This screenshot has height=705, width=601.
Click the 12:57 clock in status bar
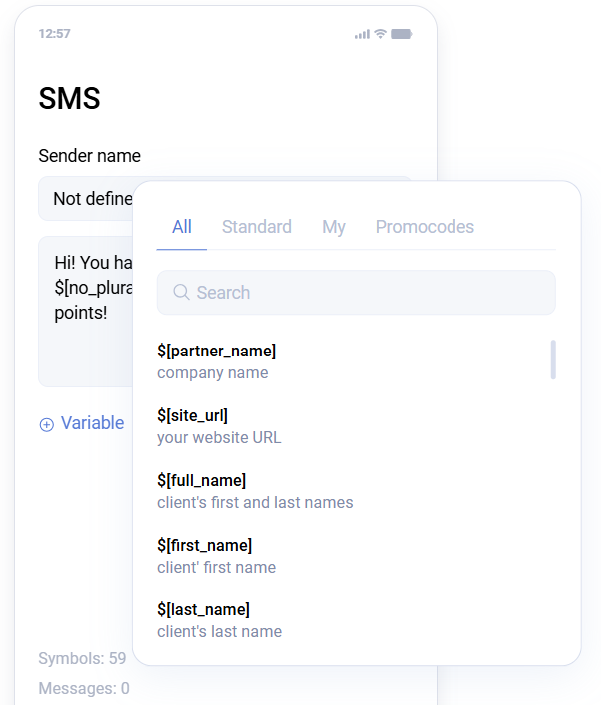click(54, 34)
